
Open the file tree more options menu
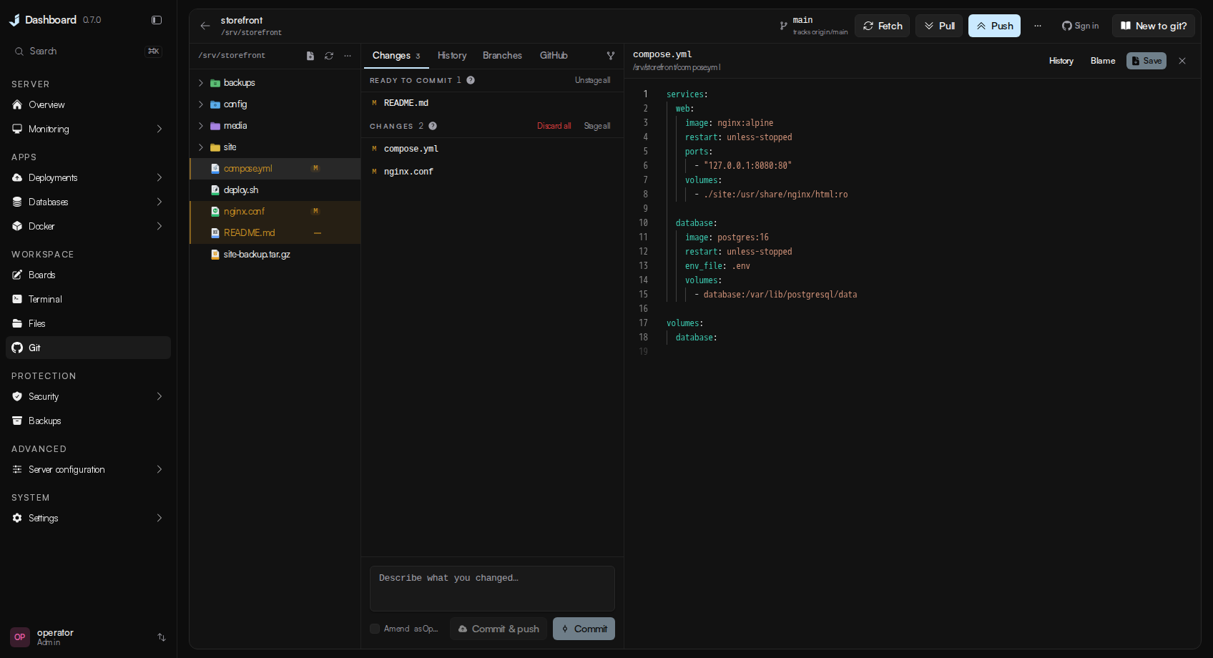click(x=348, y=56)
